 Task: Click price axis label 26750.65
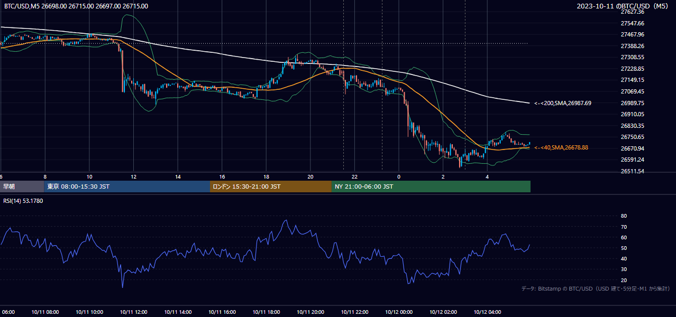click(632, 137)
